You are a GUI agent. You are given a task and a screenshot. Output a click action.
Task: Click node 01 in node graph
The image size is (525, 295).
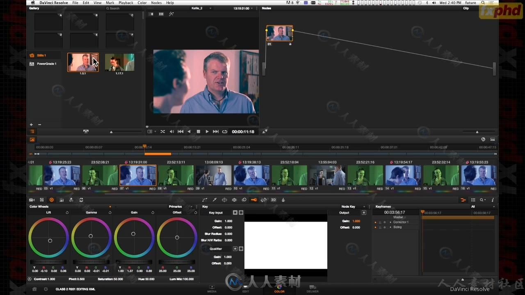(280, 34)
